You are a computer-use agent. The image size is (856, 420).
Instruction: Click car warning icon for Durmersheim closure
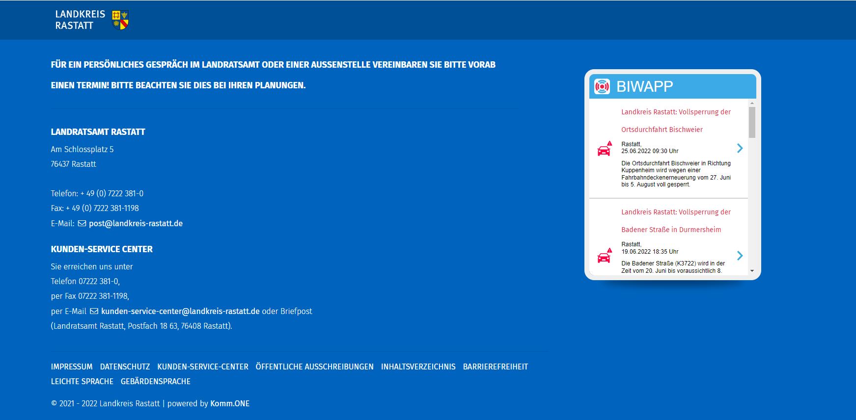tap(604, 256)
